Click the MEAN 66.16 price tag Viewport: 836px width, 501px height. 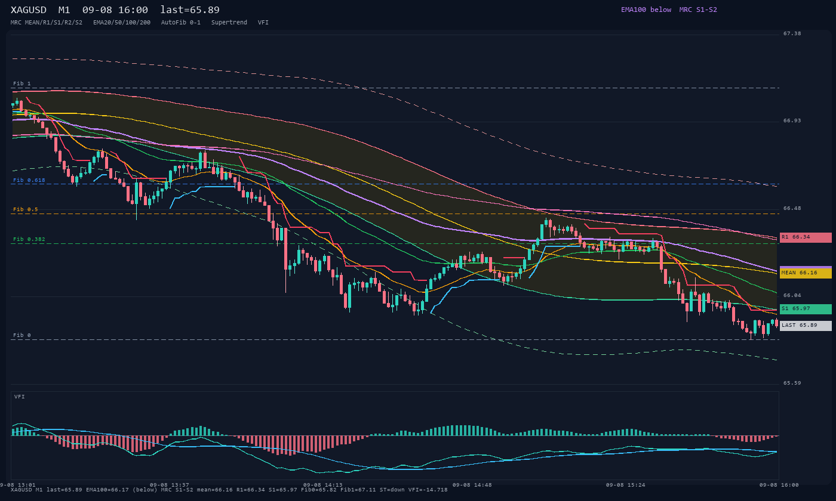coord(806,273)
